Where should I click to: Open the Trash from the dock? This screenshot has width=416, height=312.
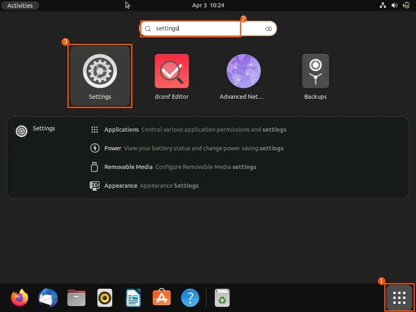(222, 298)
